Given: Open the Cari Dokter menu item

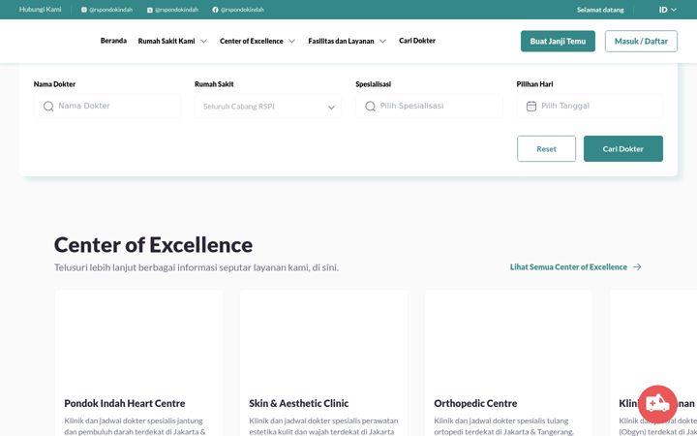Looking at the screenshot, I should pyautogui.click(x=417, y=41).
